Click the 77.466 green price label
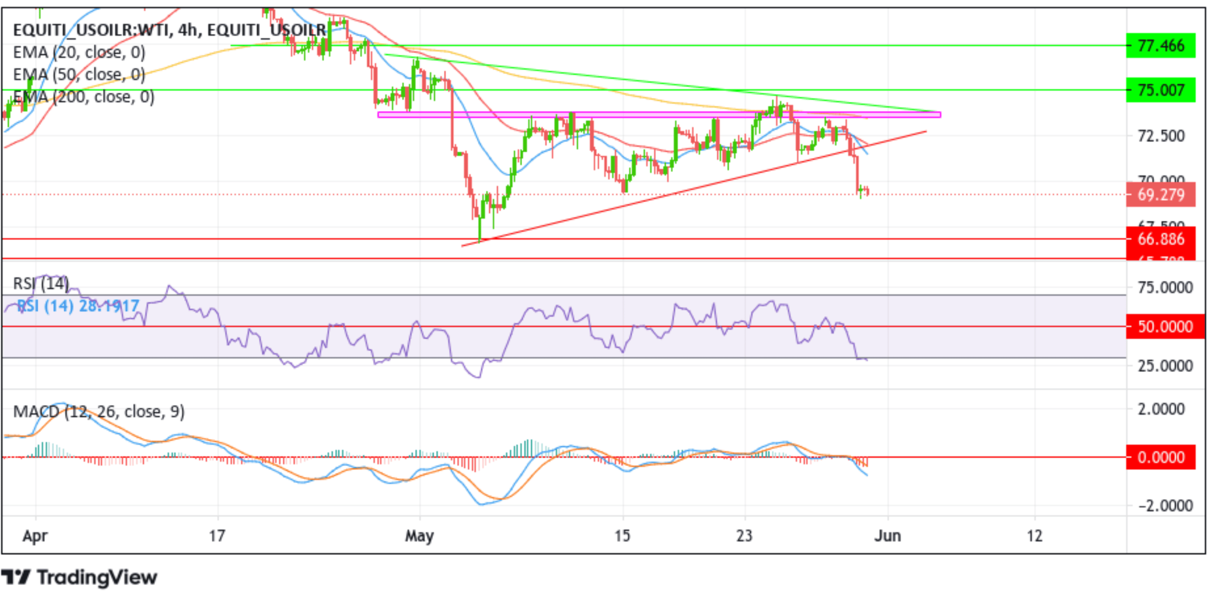Viewport: 1208px width, 602px height. coord(1160,45)
